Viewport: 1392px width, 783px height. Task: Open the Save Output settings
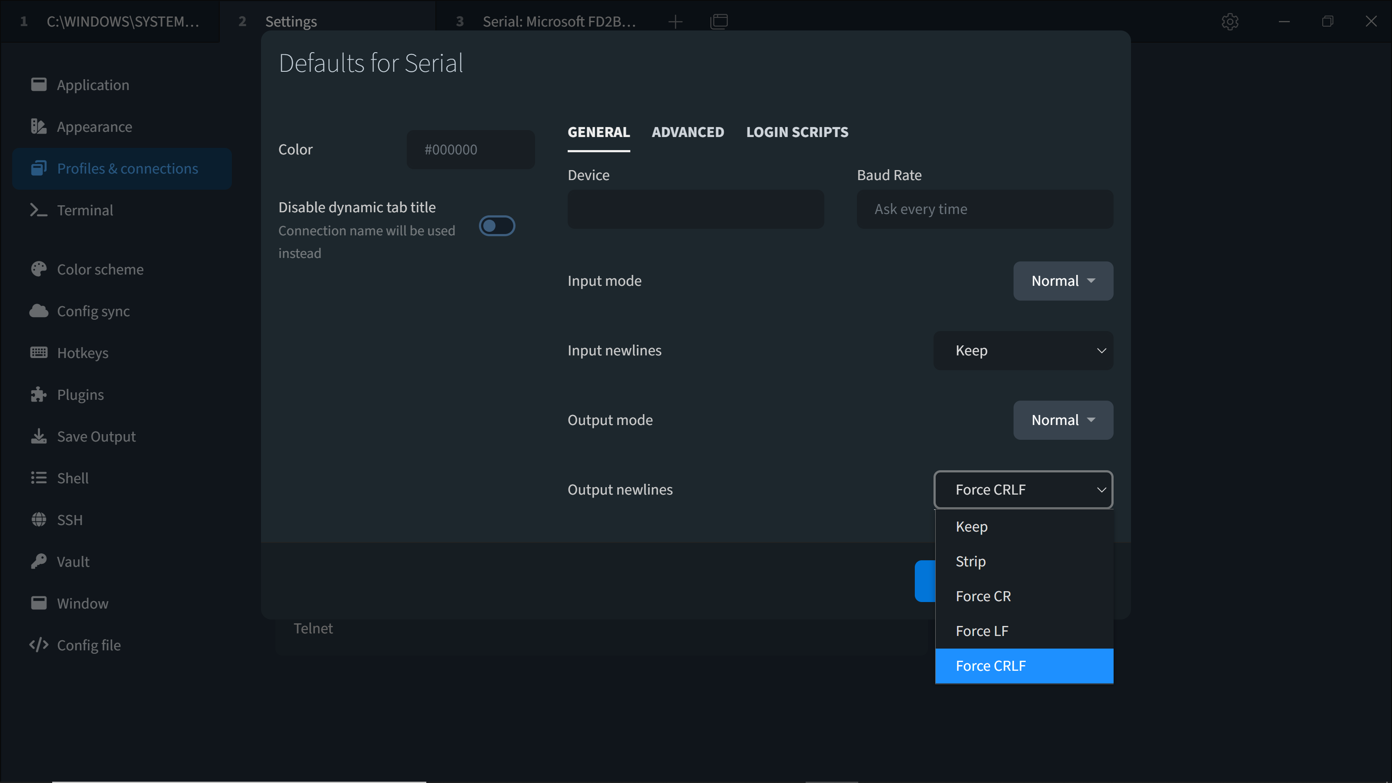tap(97, 436)
